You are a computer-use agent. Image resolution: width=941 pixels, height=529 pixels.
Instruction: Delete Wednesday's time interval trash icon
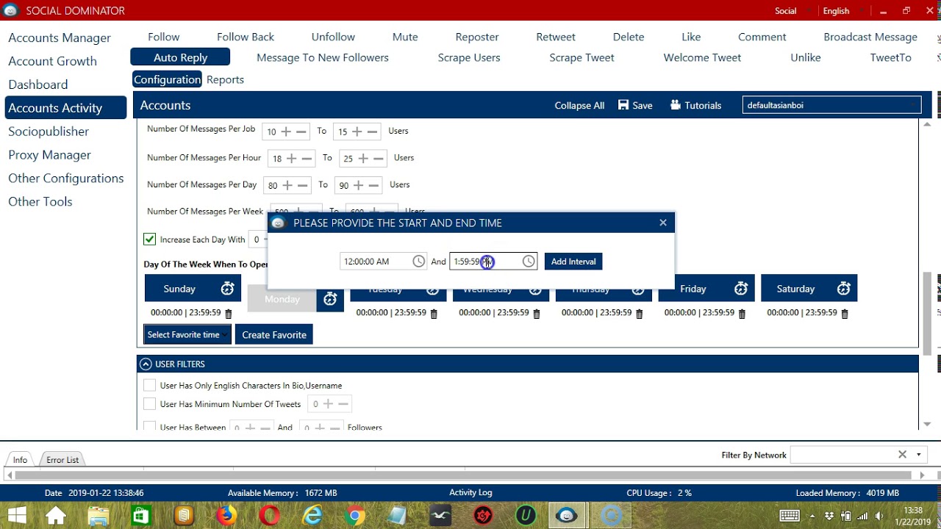tap(536, 314)
